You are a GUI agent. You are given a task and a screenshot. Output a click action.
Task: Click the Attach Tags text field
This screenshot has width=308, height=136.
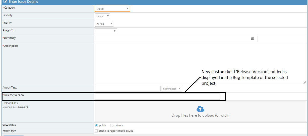pos(128,88)
